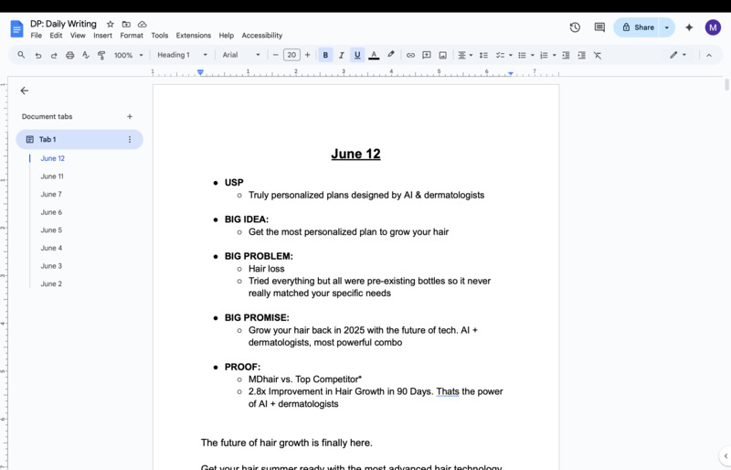Add a comment from toolbar

tap(426, 55)
